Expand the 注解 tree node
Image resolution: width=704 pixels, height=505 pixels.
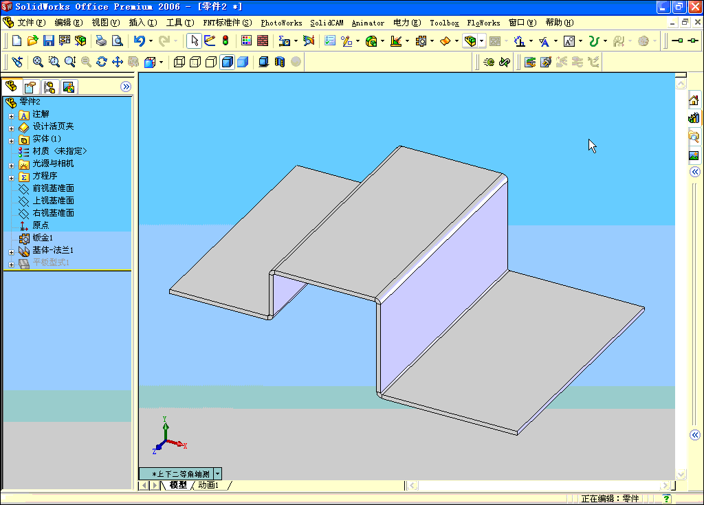[x=11, y=116]
